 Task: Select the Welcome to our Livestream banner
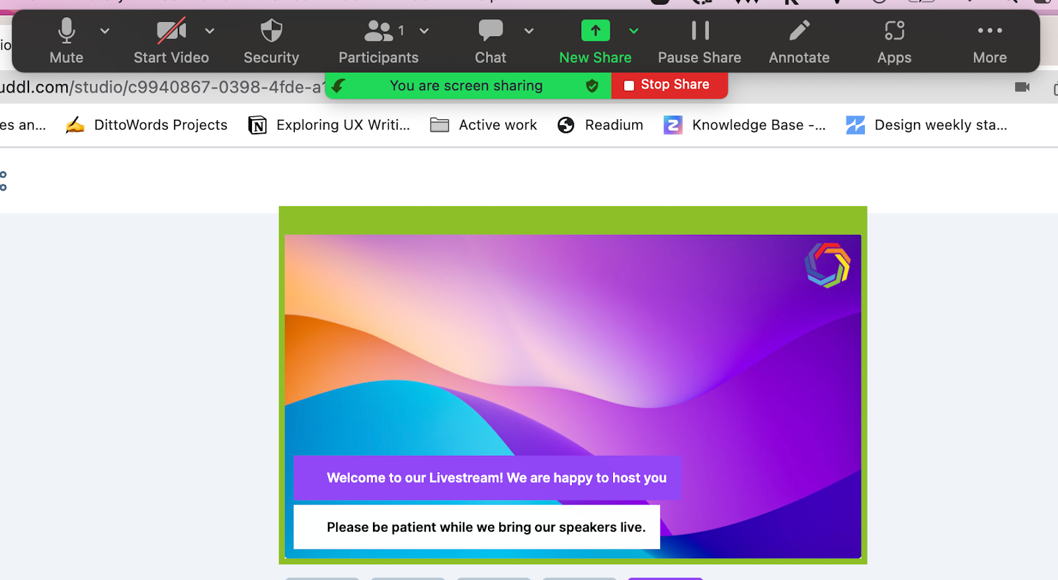pos(487,477)
